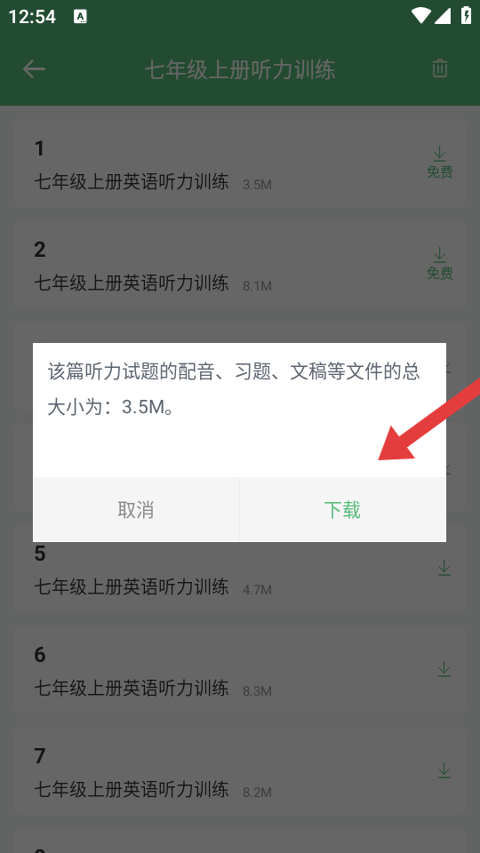Tap the keyboard indicator in status bar
480x853 pixels.
click(x=80, y=16)
